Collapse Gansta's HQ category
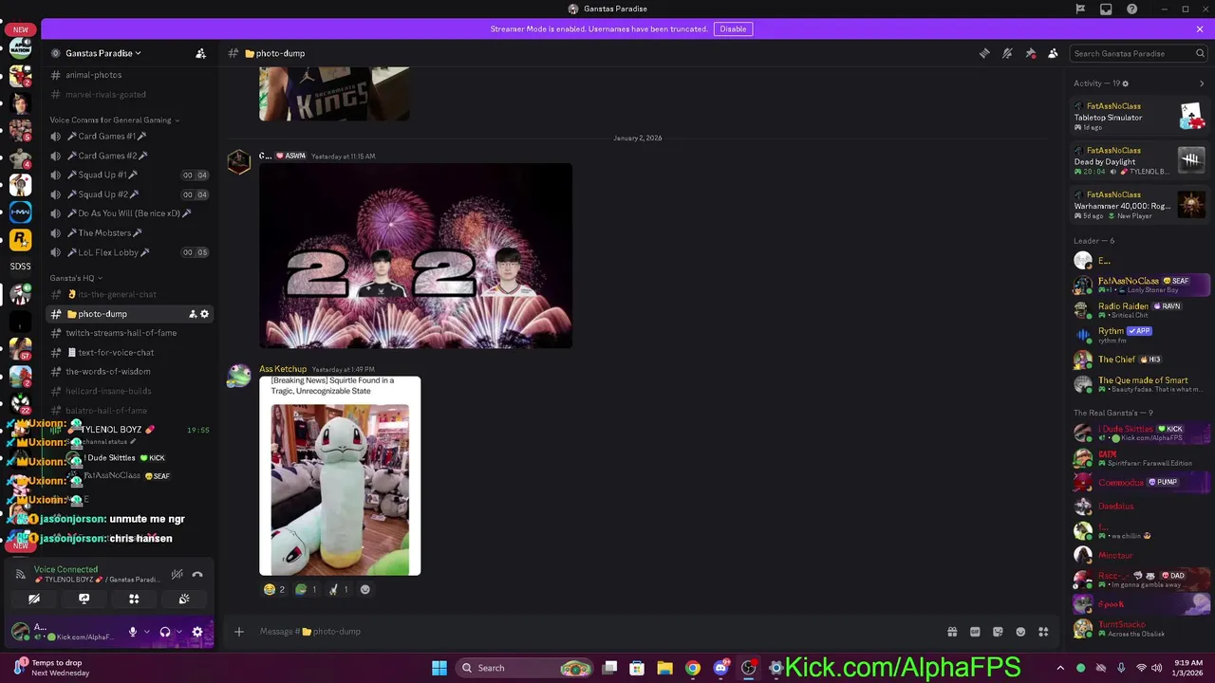 click(76, 278)
